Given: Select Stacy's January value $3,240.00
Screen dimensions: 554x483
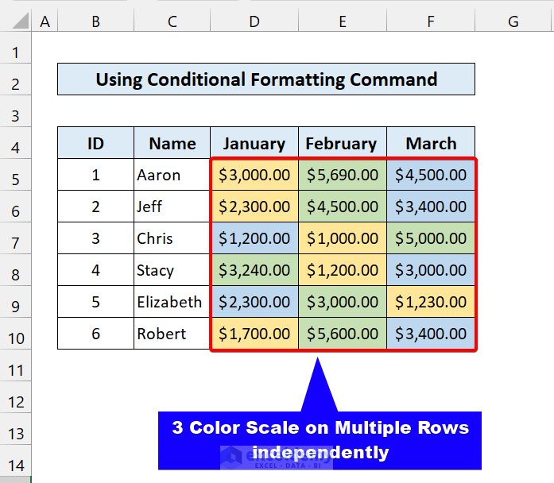Looking at the screenshot, I should [x=254, y=270].
